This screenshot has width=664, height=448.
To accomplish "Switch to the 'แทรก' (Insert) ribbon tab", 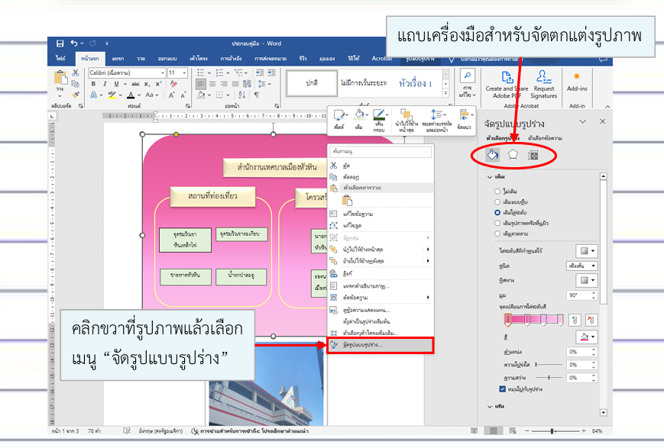I will (x=118, y=58).
